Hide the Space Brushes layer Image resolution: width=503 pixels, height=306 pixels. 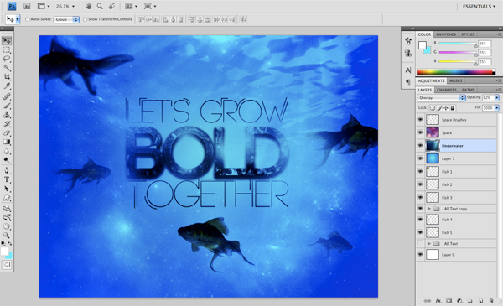pyautogui.click(x=420, y=120)
